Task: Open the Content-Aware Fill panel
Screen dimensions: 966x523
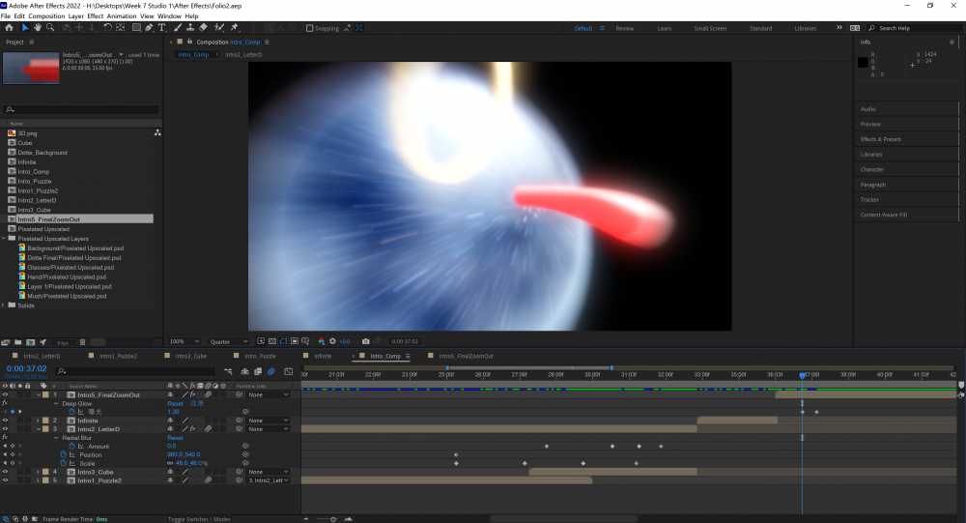Action: tap(884, 215)
